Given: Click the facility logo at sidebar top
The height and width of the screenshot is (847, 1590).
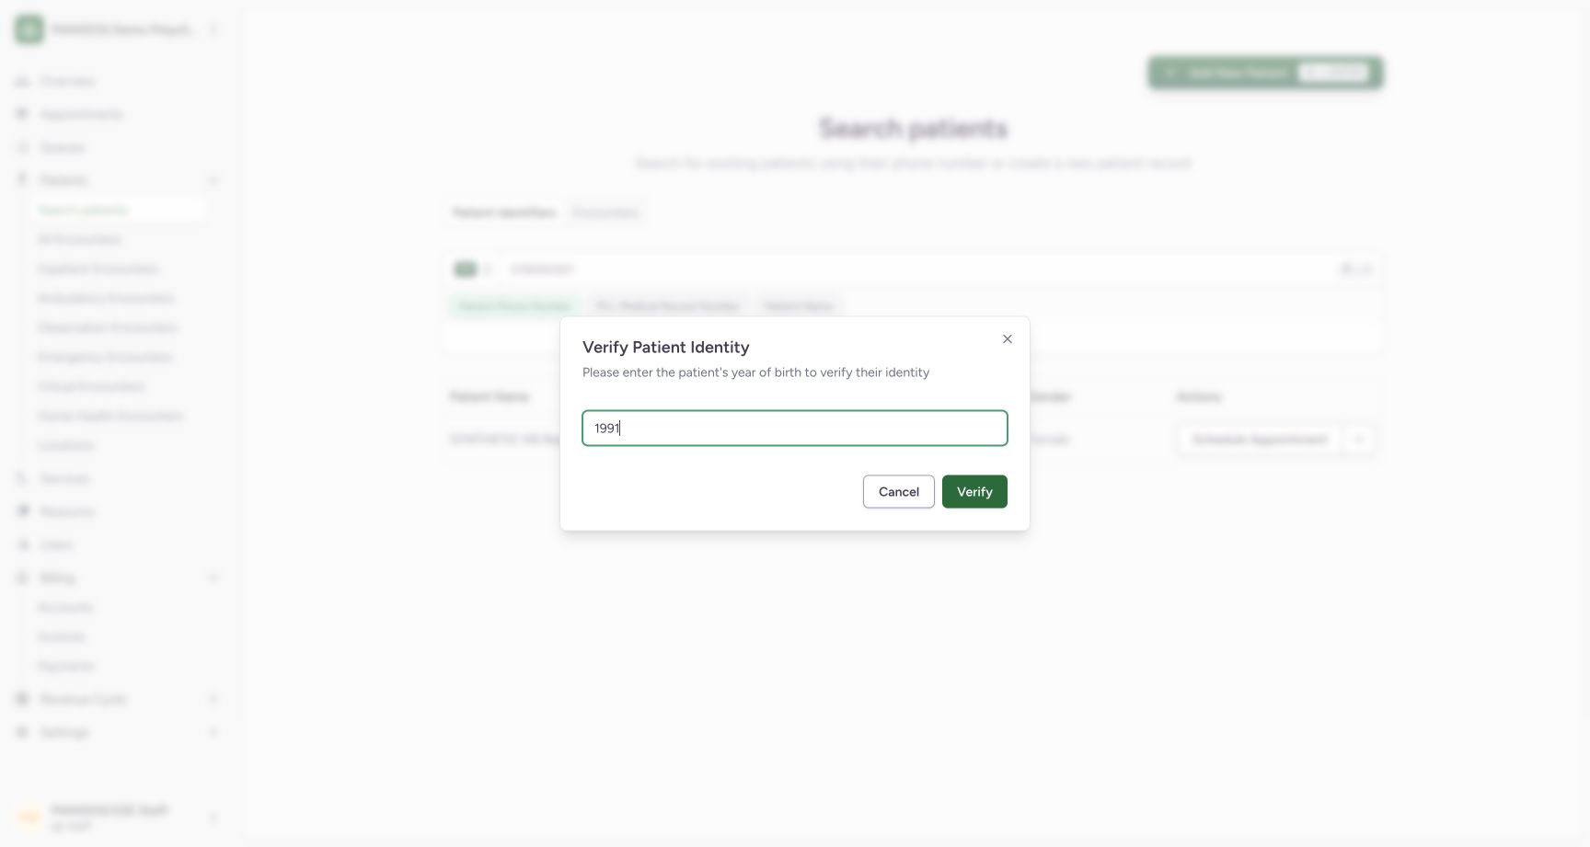Looking at the screenshot, I should [x=29, y=29].
